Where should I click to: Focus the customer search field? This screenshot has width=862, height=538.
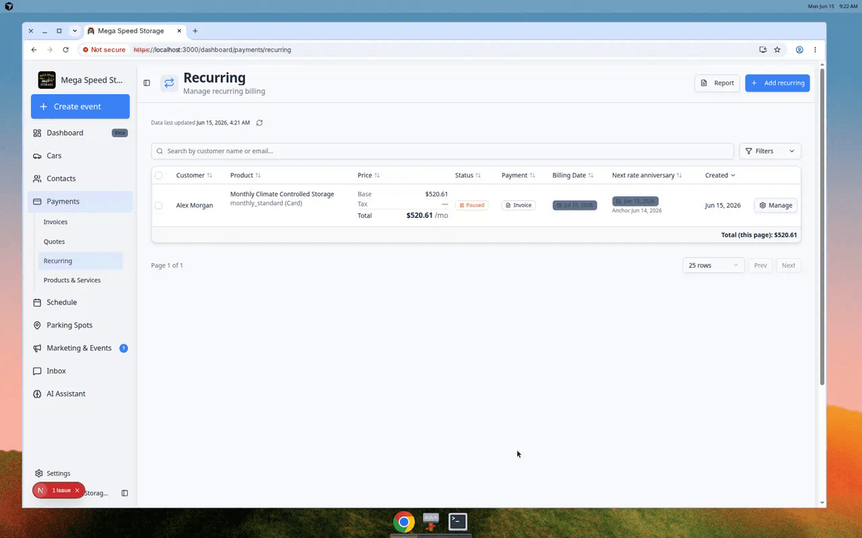point(442,151)
